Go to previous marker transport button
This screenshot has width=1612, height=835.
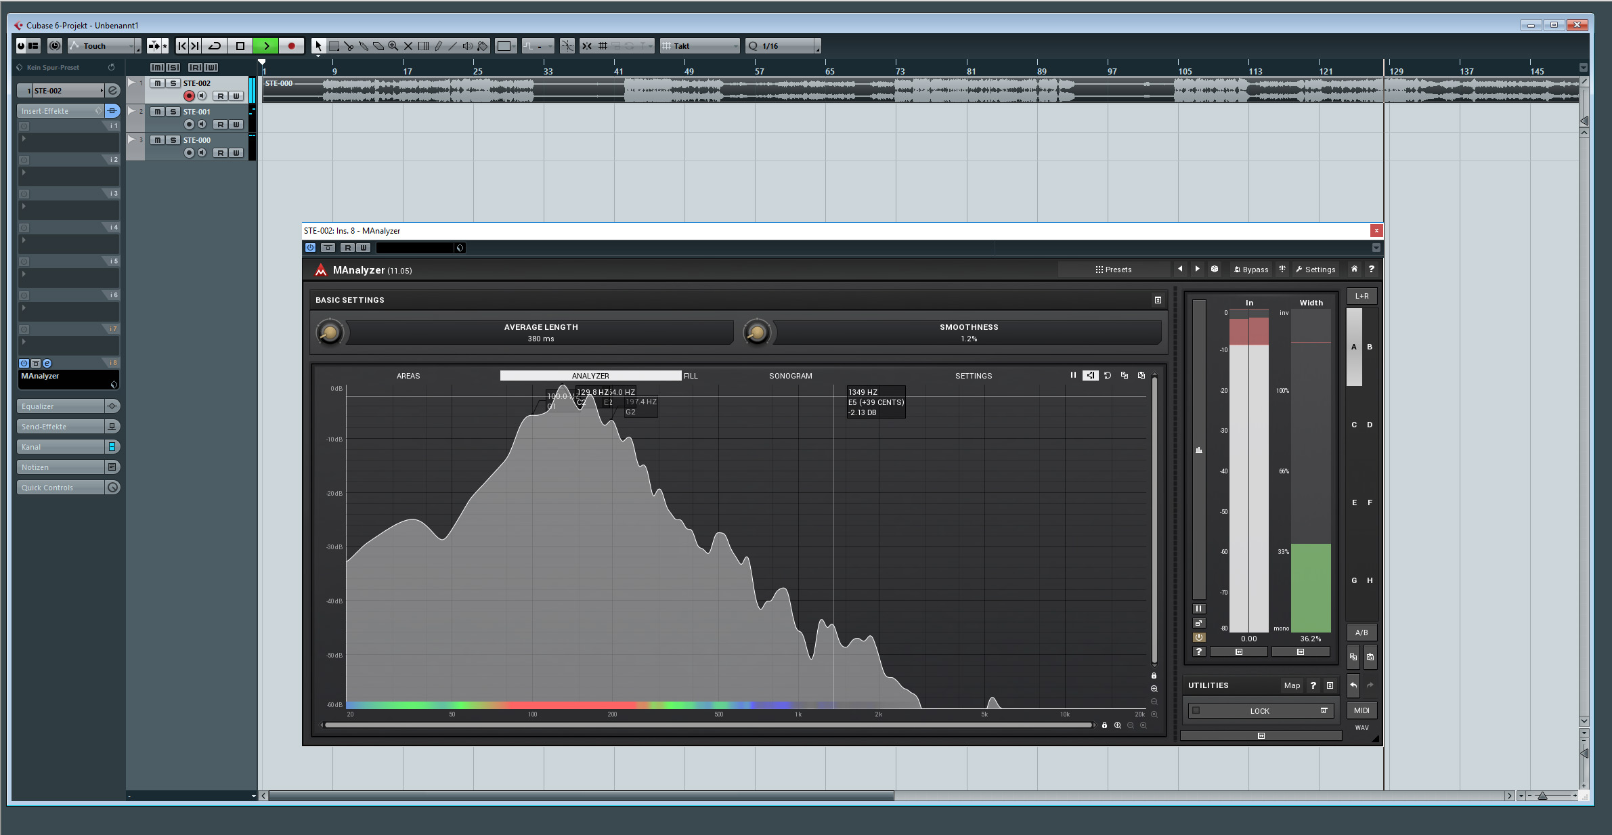[x=181, y=46]
